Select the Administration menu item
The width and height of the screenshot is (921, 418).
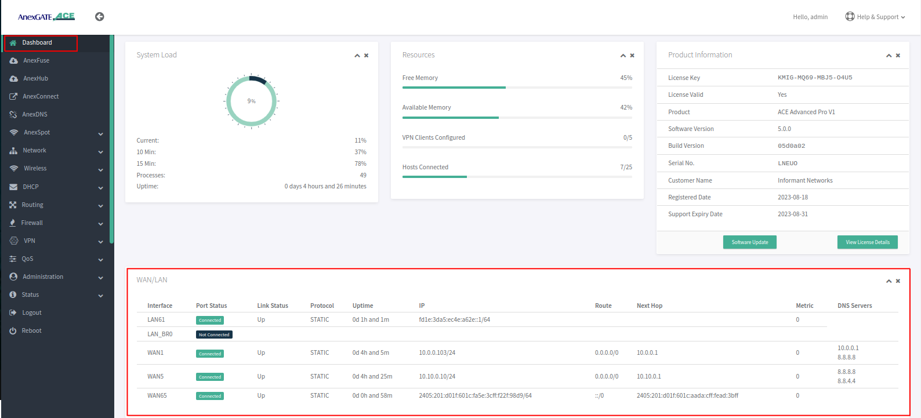point(43,277)
